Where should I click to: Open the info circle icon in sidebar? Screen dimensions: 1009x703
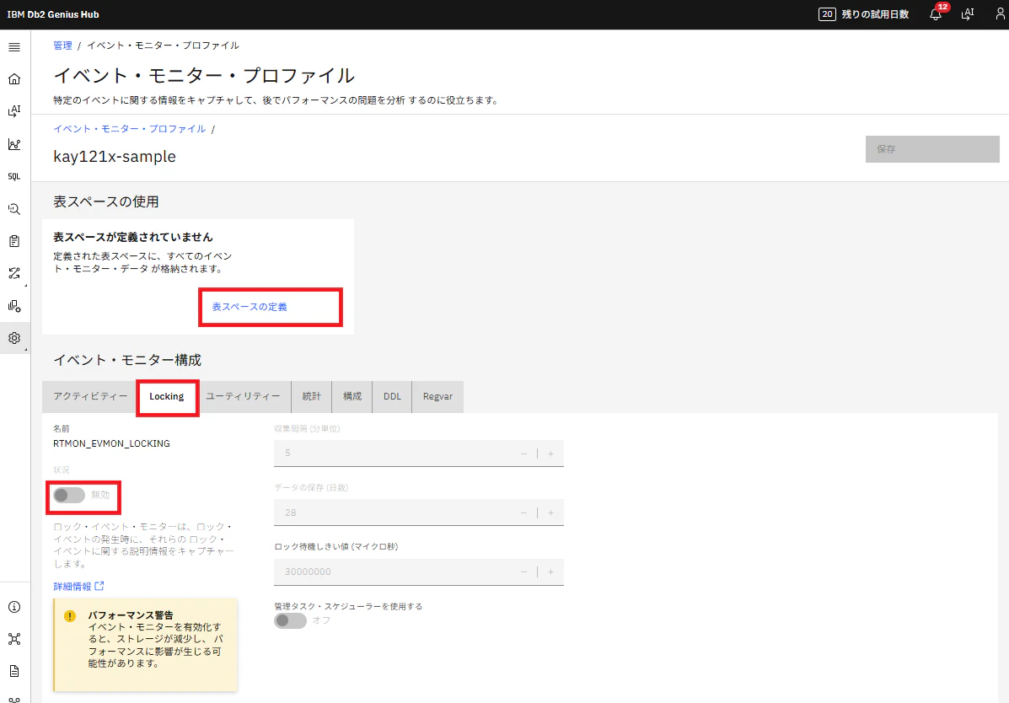click(x=14, y=607)
